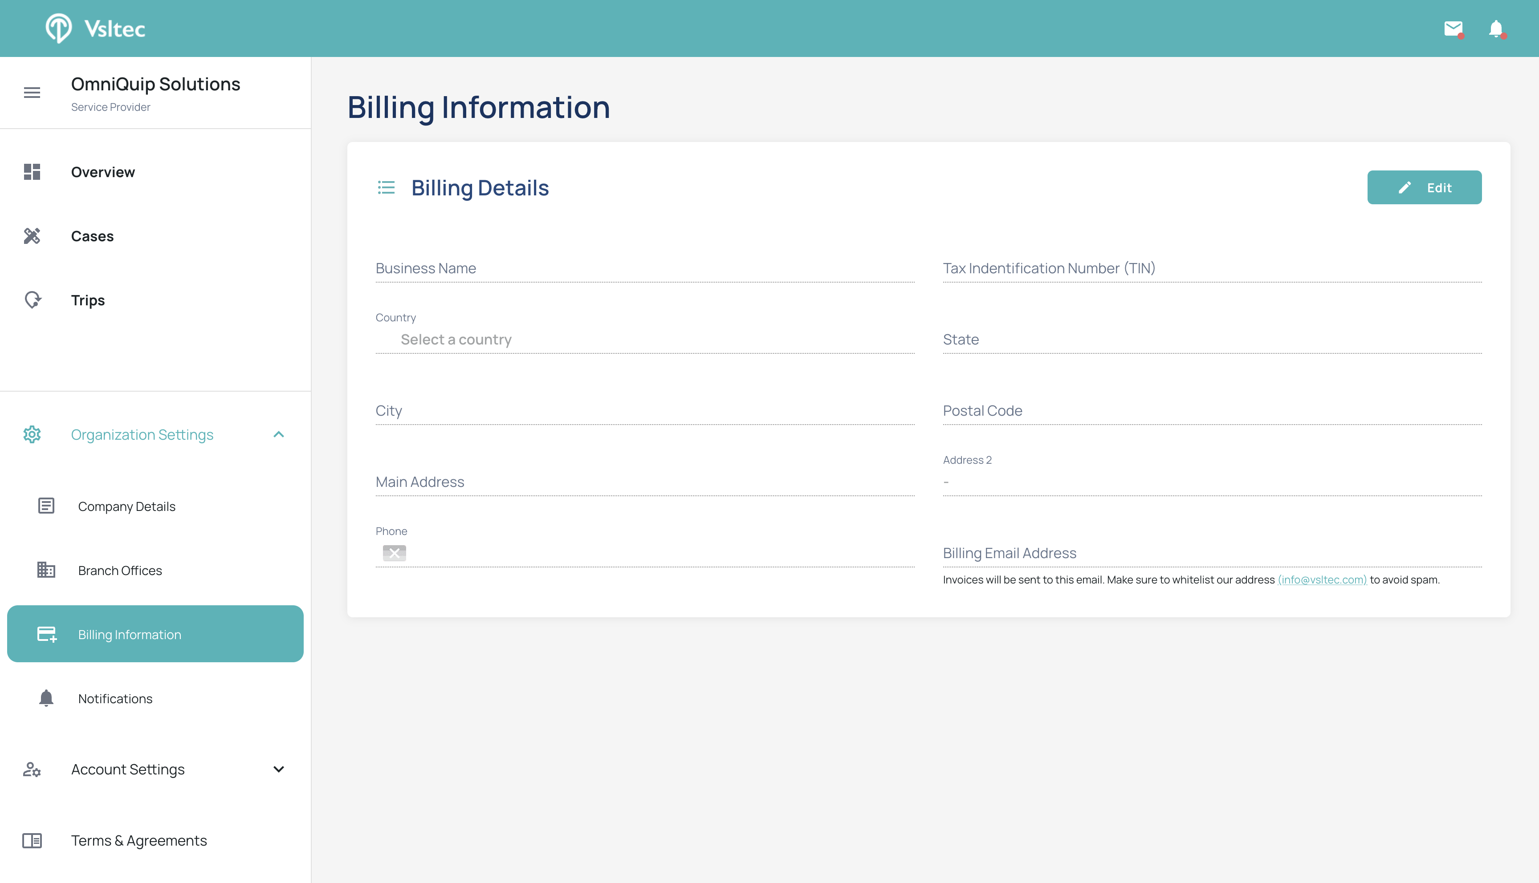Open the notifications bell in header

click(x=1497, y=28)
